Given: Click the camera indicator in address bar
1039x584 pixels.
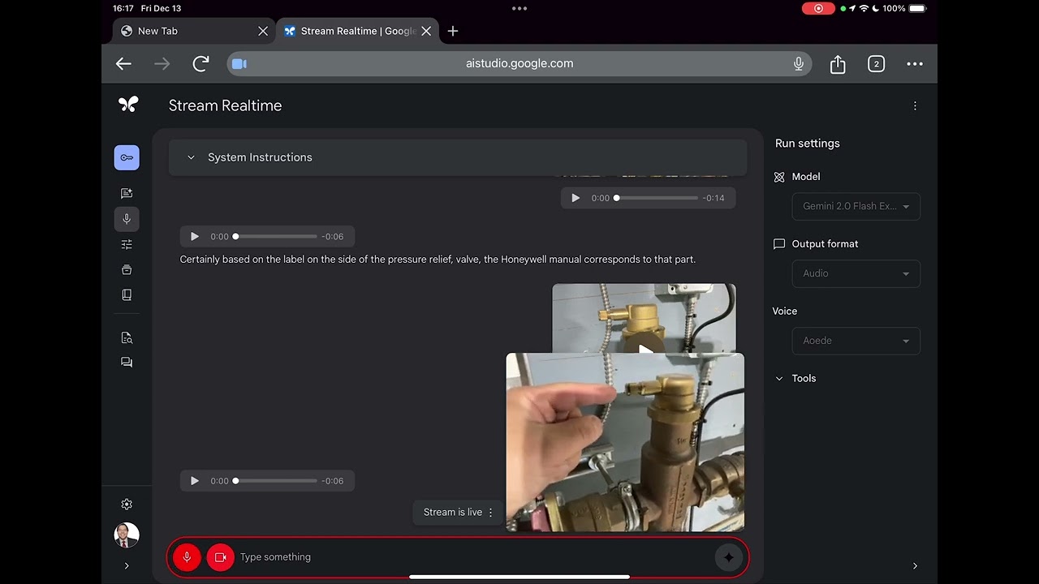Looking at the screenshot, I should [239, 63].
